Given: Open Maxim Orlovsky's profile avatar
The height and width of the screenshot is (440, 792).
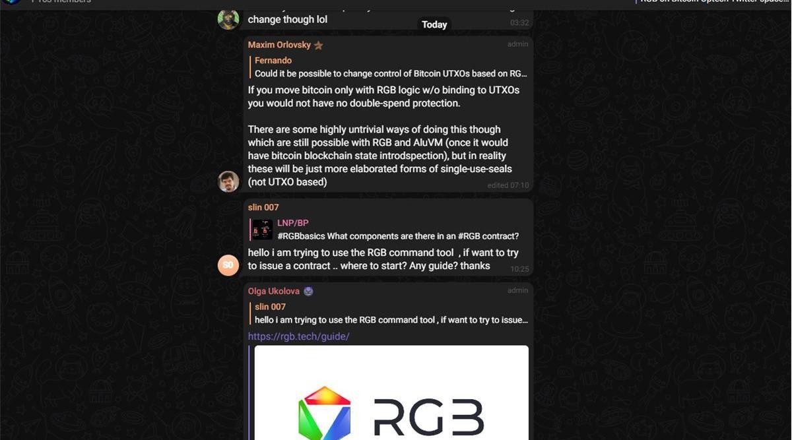Looking at the screenshot, I should 228,181.
